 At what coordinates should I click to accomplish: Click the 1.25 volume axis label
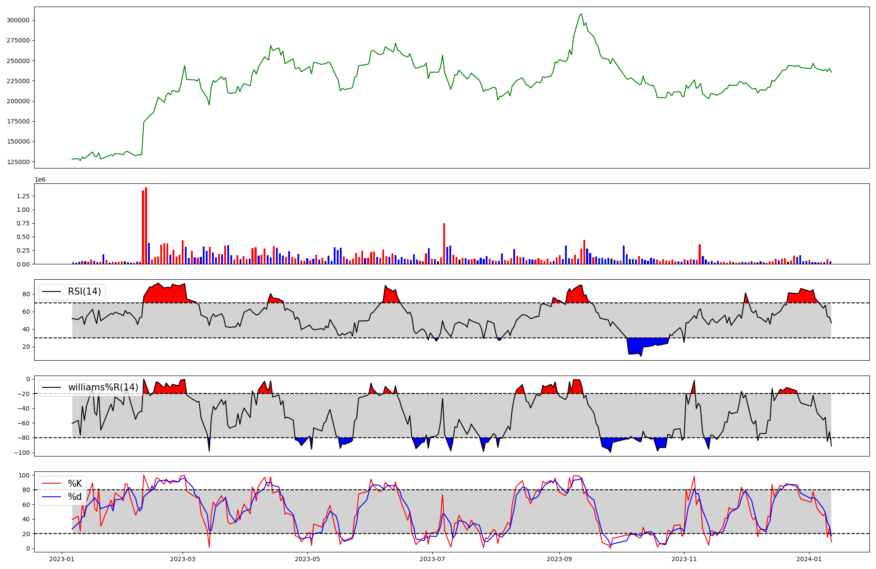tap(22, 196)
